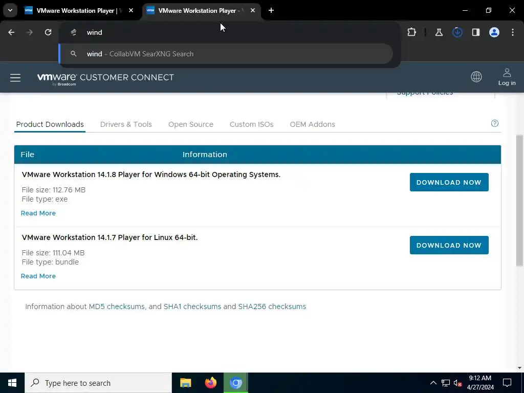Show hidden system tray icons
This screenshot has height=393, width=524.
pos(433,383)
